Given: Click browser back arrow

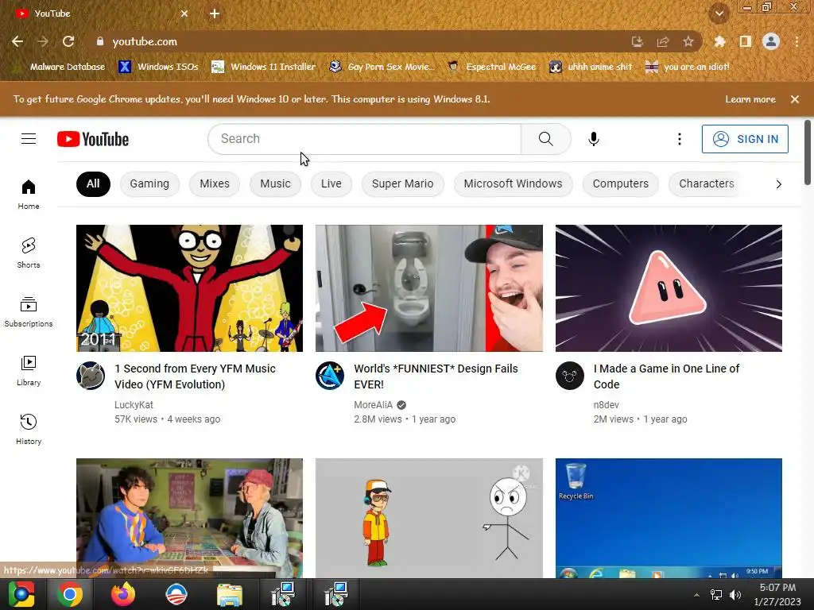Looking at the screenshot, I should (17, 41).
